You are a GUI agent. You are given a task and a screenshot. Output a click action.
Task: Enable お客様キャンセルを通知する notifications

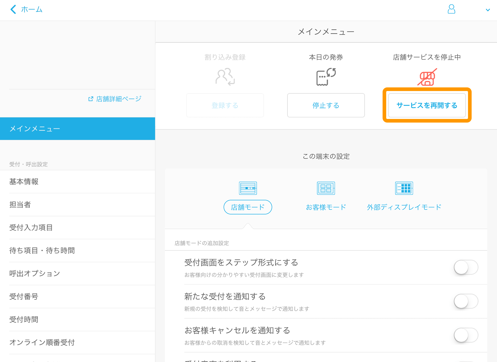click(466, 335)
